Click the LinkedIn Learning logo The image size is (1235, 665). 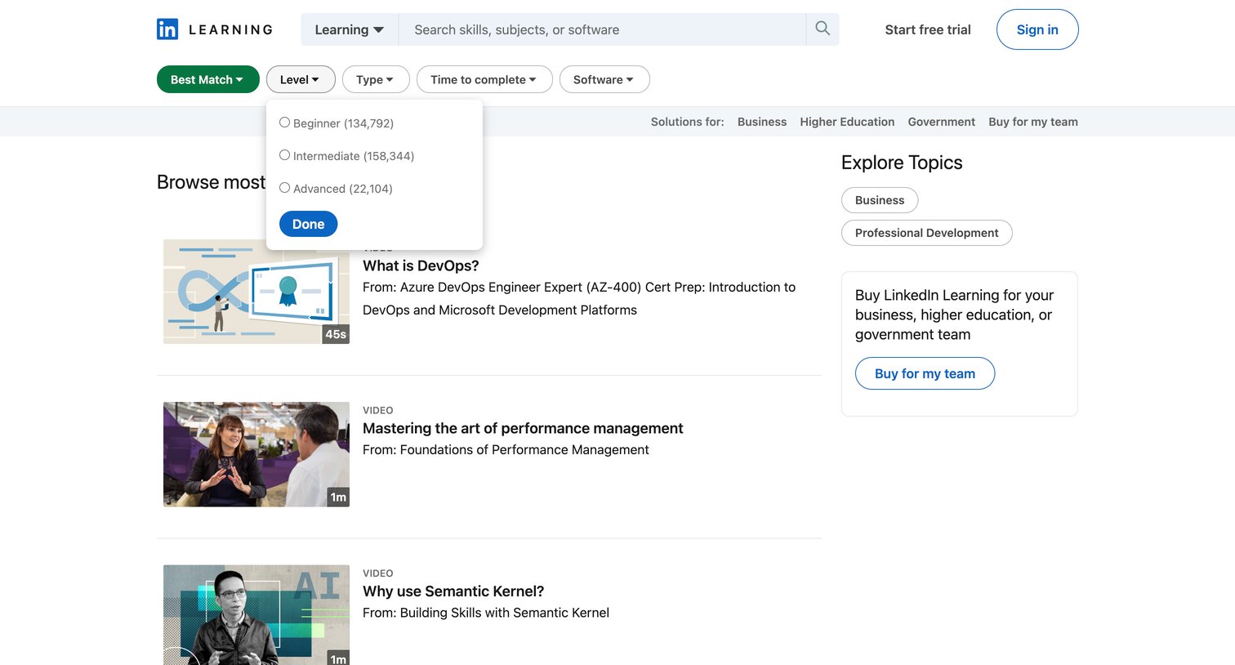click(x=215, y=29)
